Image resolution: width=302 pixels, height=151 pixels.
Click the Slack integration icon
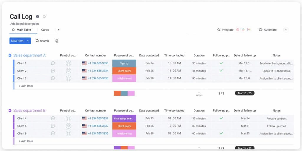pos(243,30)
